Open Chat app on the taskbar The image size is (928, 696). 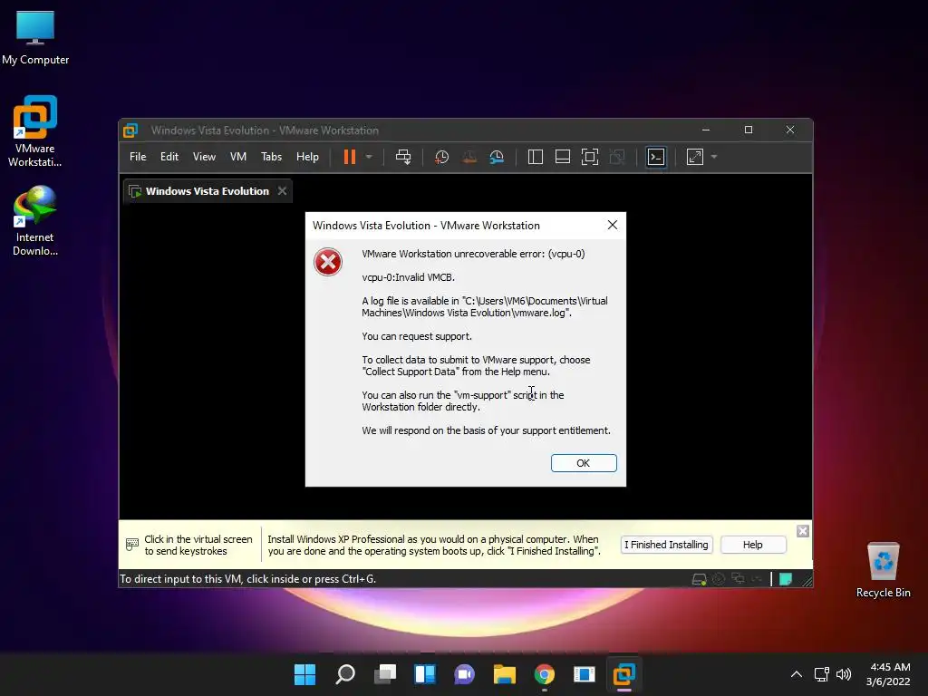pos(465,674)
